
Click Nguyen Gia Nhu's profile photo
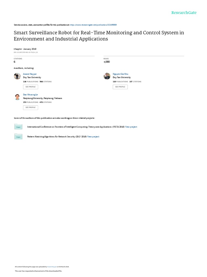tap(107, 76)
